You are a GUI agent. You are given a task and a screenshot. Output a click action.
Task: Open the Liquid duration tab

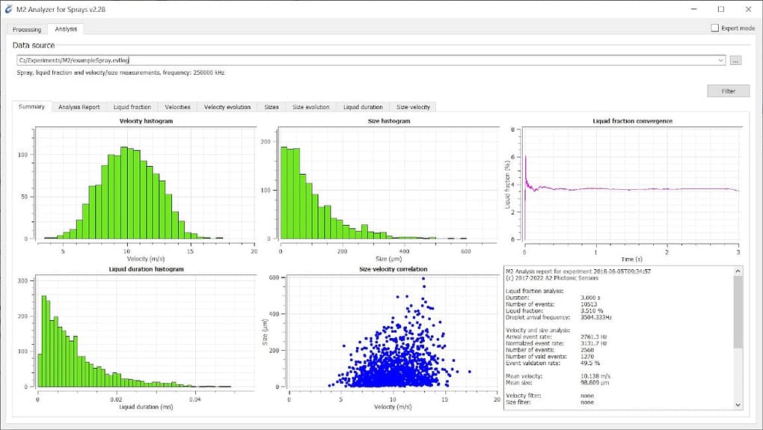tap(363, 107)
